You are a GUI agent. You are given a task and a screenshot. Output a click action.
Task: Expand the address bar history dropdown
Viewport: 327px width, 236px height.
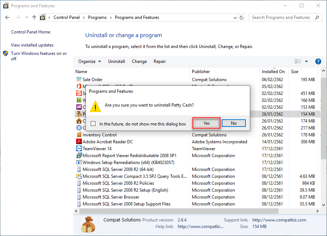tap(235, 18)
